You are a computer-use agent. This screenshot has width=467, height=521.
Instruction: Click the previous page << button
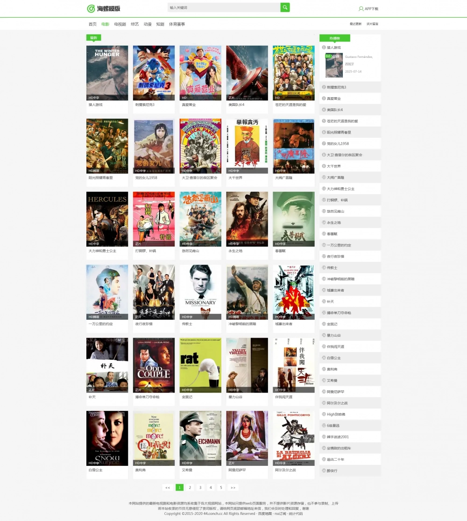(168, 487)
